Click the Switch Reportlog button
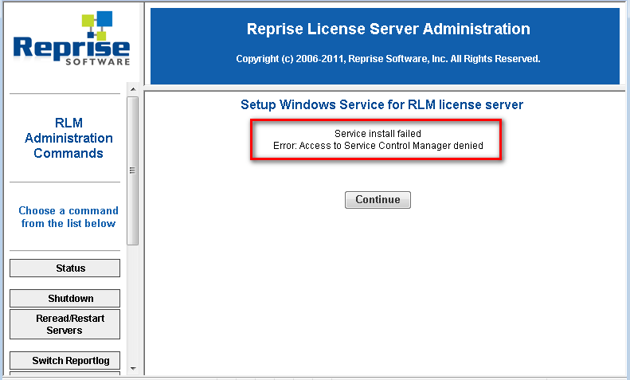Screen dimensions: 630x380 [65, 360]
